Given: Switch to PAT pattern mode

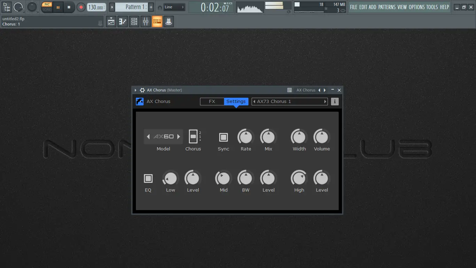Looking at the screenshot, I should tap(47, 5).
